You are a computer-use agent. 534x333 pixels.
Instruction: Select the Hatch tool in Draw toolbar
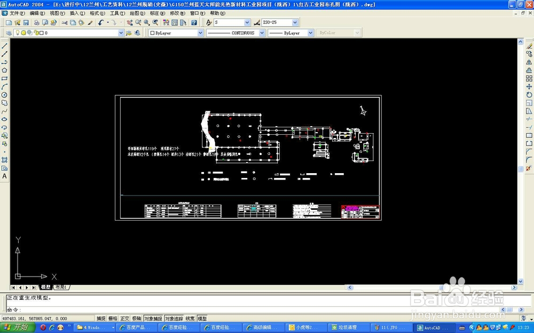(4, 160)
